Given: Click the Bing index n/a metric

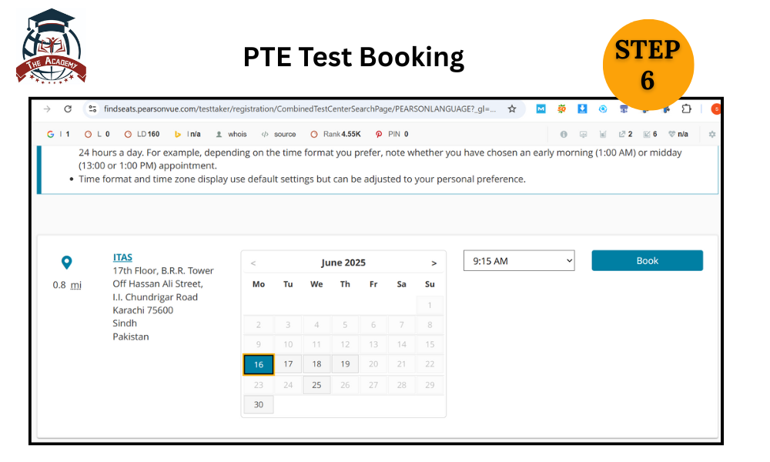Looking at the screenshot, I should [188, 134].
